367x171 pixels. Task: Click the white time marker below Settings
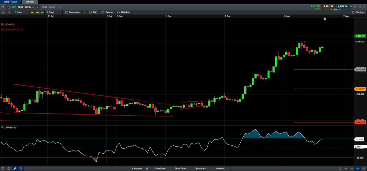pos(325,19)
